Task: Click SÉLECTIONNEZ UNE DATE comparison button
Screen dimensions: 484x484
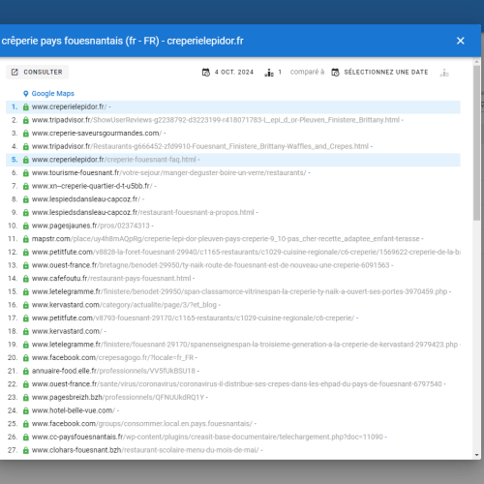Action: [380, 72]
